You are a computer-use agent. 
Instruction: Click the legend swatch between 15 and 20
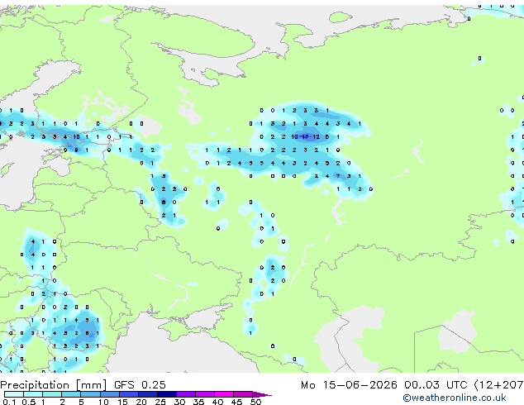128,394
